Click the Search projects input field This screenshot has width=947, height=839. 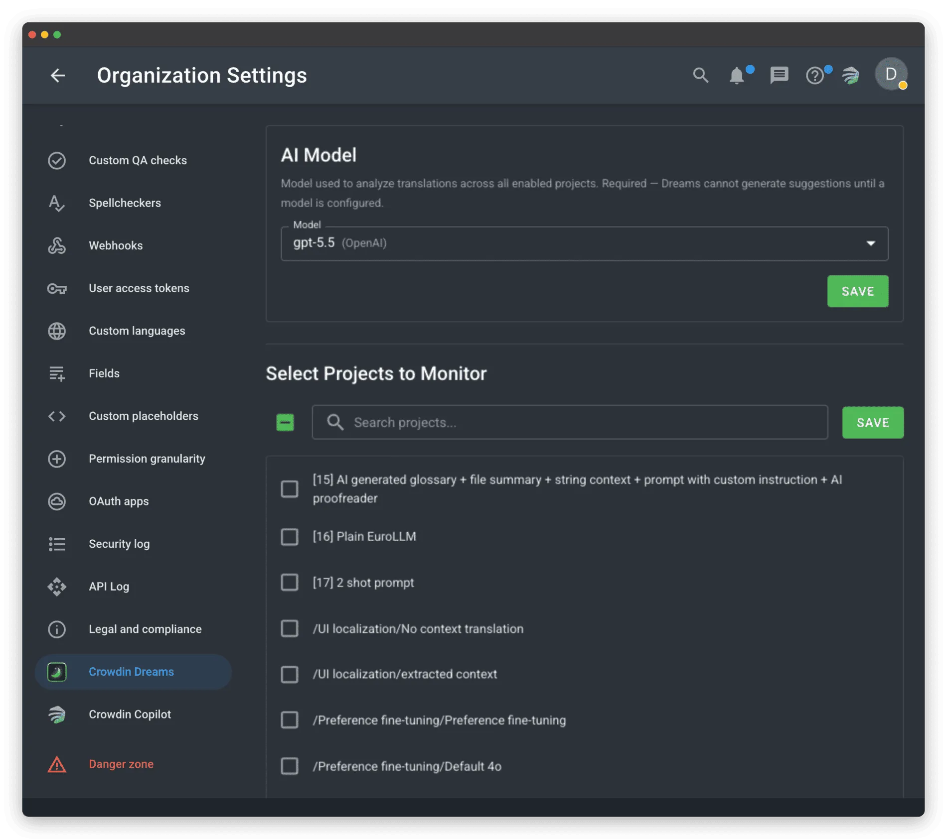(570, 422)
